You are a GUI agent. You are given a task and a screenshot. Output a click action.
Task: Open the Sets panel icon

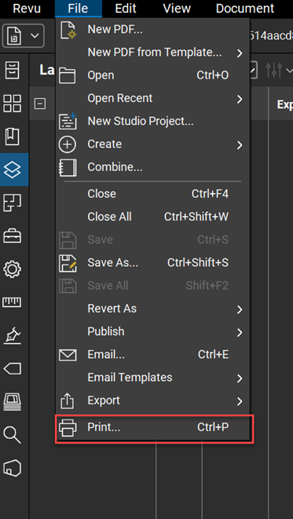(x=13, y=401)
